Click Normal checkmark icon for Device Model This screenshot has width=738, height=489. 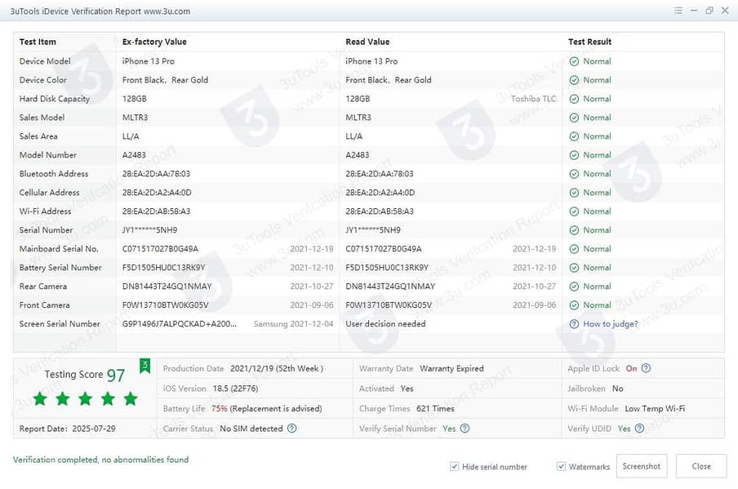574,61
